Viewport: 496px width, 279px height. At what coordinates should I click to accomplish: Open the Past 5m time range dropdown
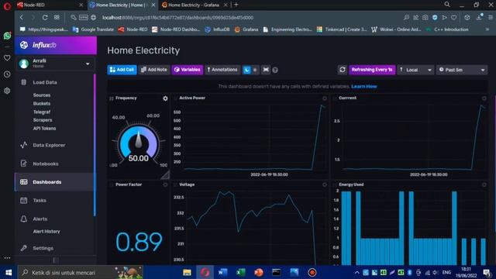click(462, 70)
